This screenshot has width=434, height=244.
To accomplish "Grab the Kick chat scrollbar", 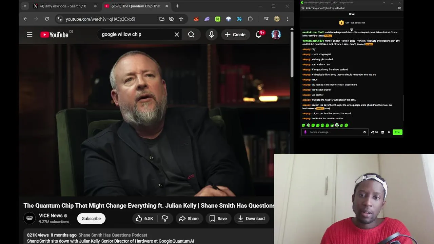I will [403, 108].
